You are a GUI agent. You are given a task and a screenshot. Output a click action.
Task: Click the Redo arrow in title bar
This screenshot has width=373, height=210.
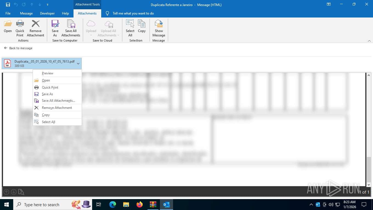[24, 5]
